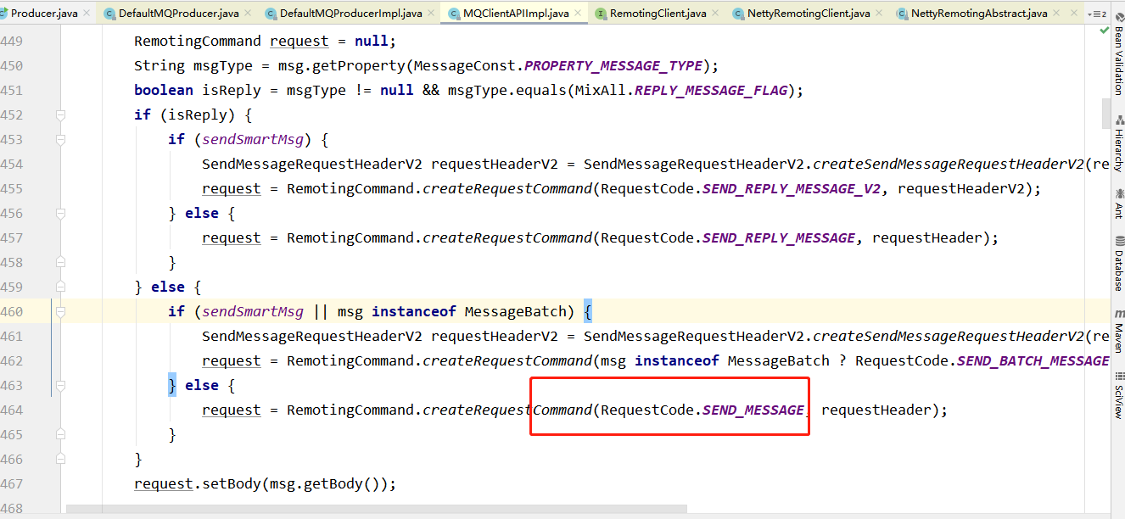
Task: Collapse the else block at line 456
Action: (x=60, y=213)
